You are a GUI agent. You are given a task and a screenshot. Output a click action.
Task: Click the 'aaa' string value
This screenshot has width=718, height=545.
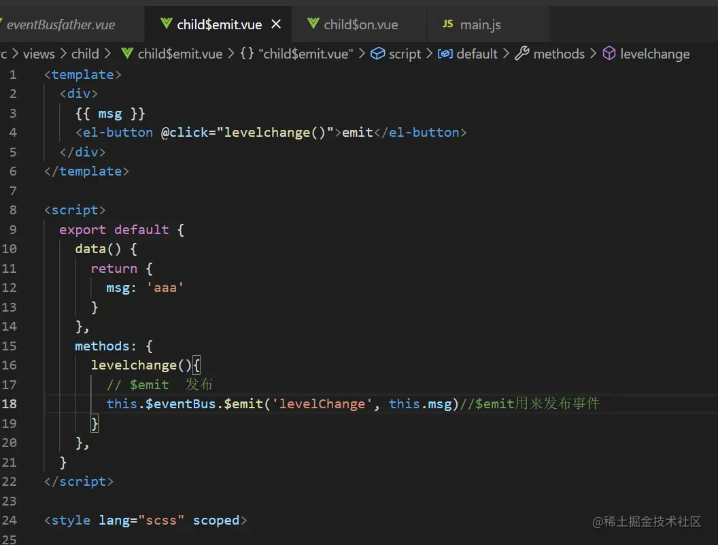pyautogui.click(x=165, y=288)
